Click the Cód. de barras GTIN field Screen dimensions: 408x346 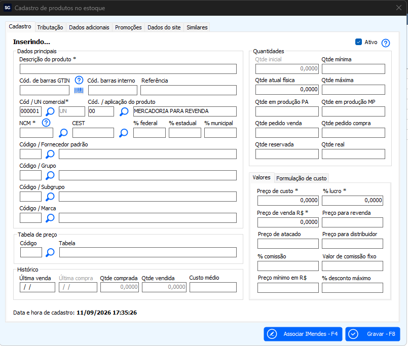click(45, 90)
